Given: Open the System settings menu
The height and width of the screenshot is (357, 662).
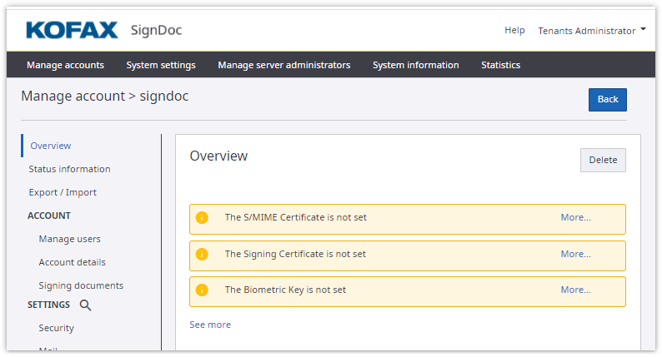Looking at the screenshot, I should pos(161,65).
